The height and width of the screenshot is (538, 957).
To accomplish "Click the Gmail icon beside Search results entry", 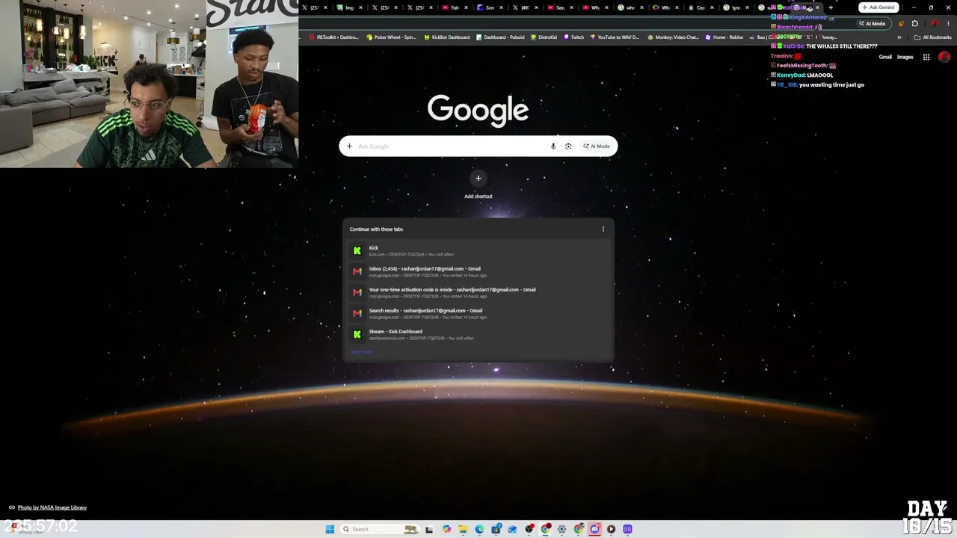I will coord(357,314).
